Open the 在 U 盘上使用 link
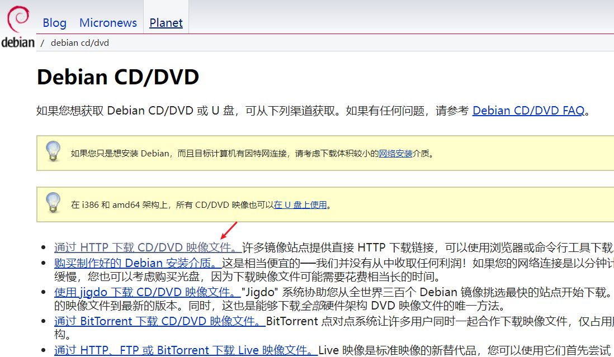The image size is (614, 357). coord(302,204)
